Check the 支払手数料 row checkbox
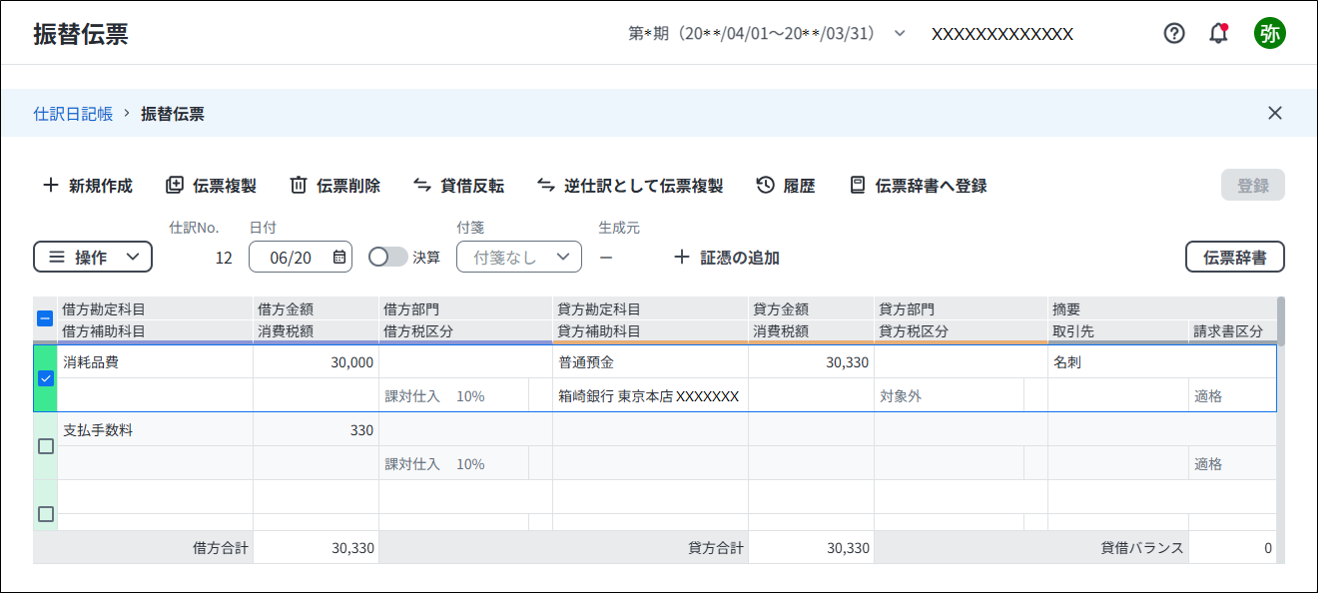Screen dimensions: 1318x593 (45, 446)
